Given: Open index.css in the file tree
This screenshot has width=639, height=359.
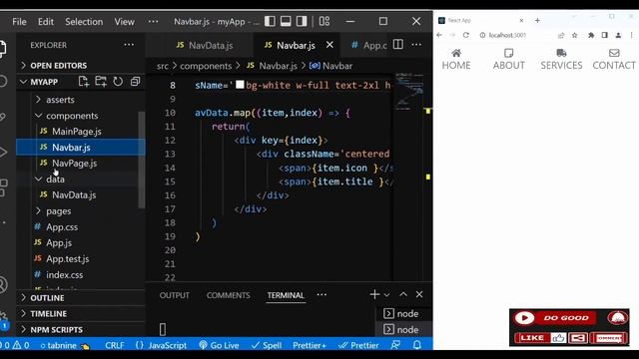Looking at the screenshot, I should (64, 275).
